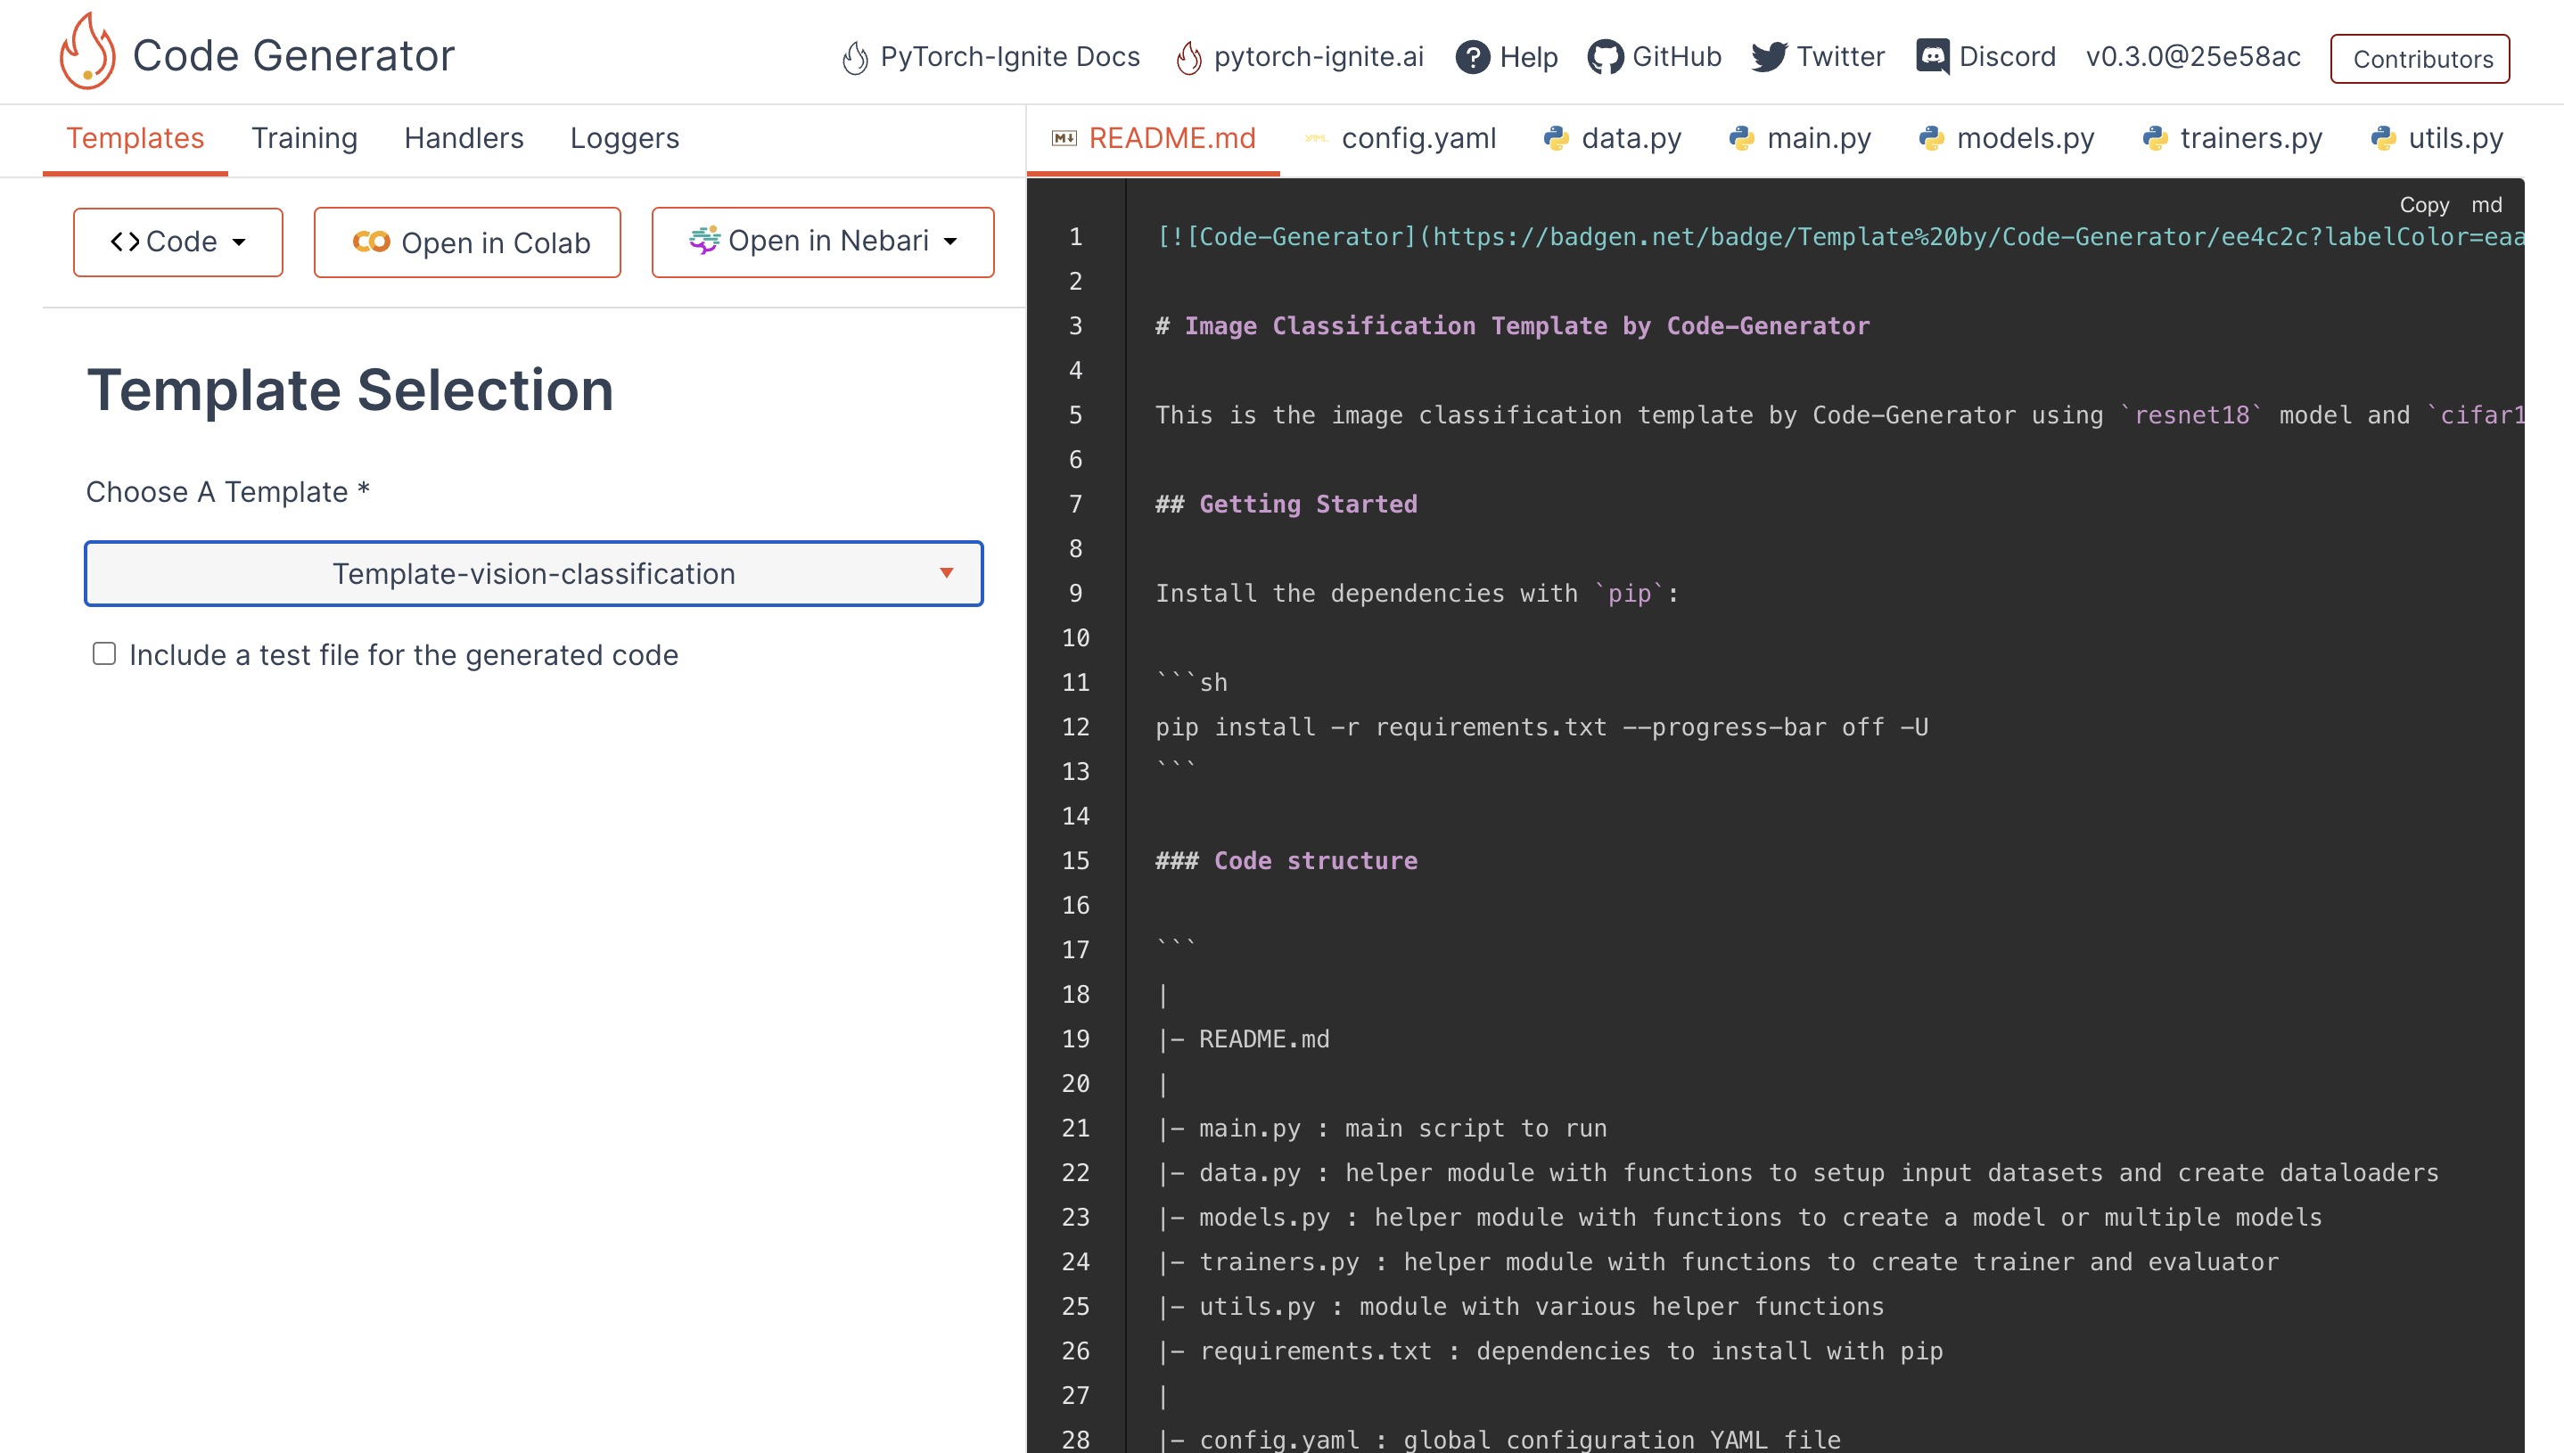Open the config.yaml file tab
The height and width of the screenshot is (1453, 2564).
click(x=1418, y=139)
